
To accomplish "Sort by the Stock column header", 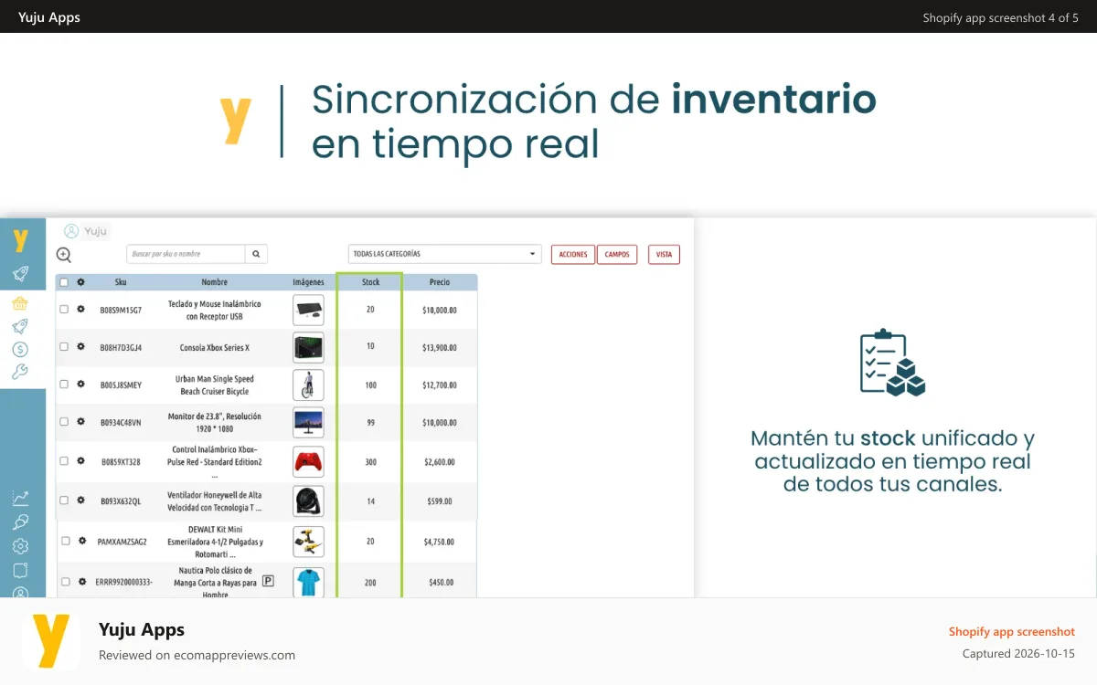I will pos(370,282).
